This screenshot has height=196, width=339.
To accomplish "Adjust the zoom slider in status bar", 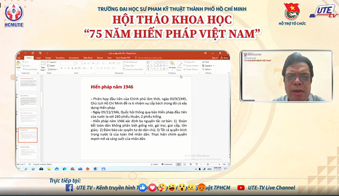I will pos(208,164).
